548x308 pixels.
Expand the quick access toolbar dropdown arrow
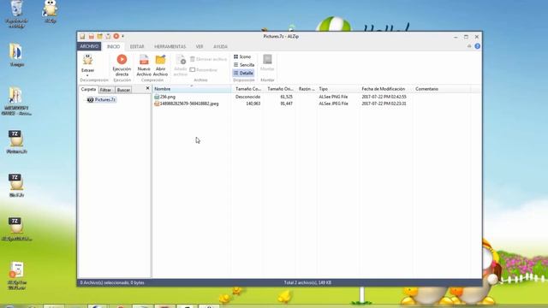[x=122, y=36]
